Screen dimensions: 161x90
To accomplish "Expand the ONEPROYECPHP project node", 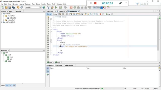I will point(2,22).
